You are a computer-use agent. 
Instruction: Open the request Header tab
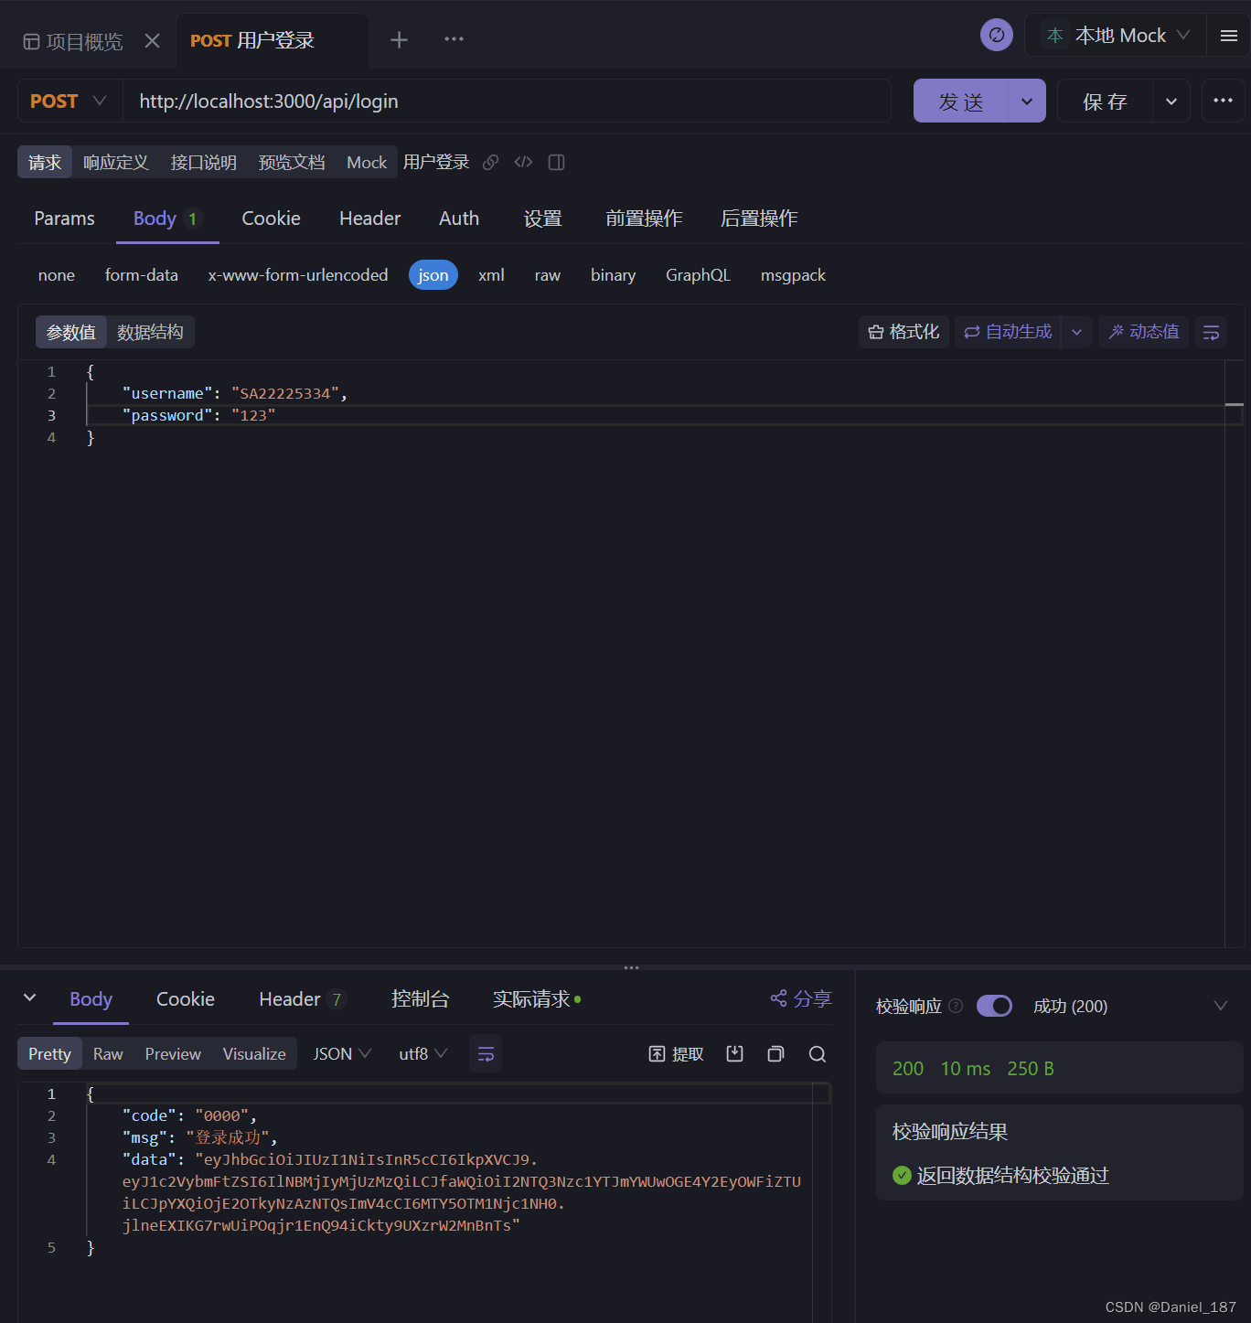[x=369, y=219]
